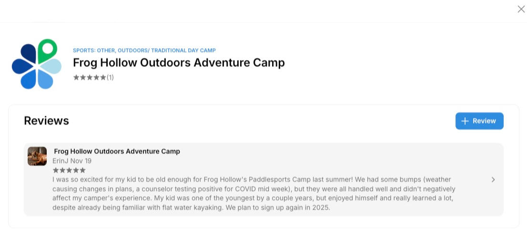Click the plus icon in Review button

465,121
